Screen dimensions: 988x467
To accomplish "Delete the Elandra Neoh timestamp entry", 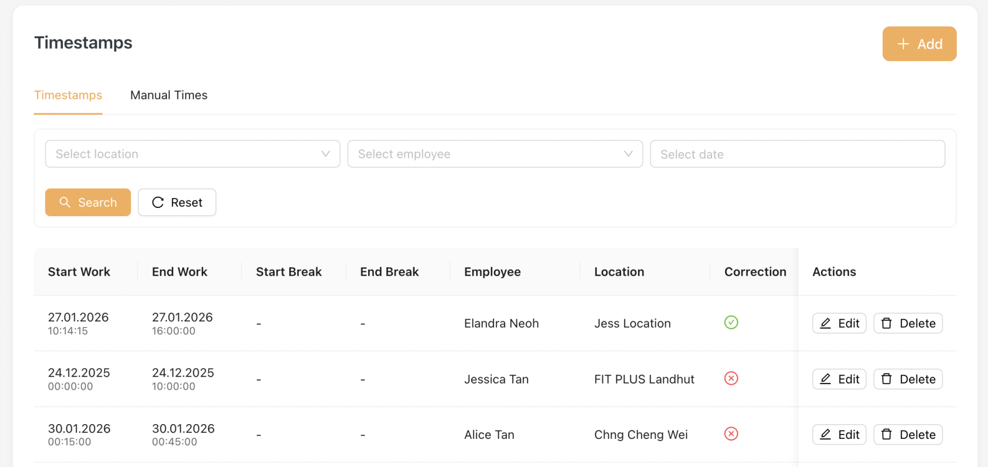I will pos(908,323).
